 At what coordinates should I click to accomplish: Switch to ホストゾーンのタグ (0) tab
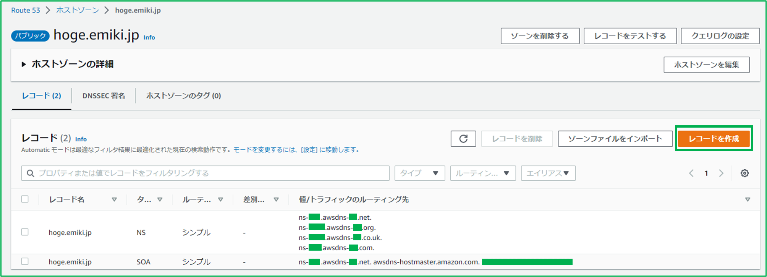pos(183,96)
